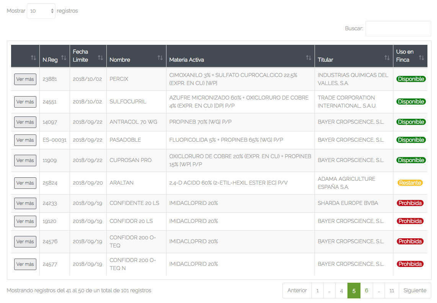The width and height of the screenshot is (437, 303).
Task: Click Disponible badge for PASADOBLE
Action: point(411,140)
